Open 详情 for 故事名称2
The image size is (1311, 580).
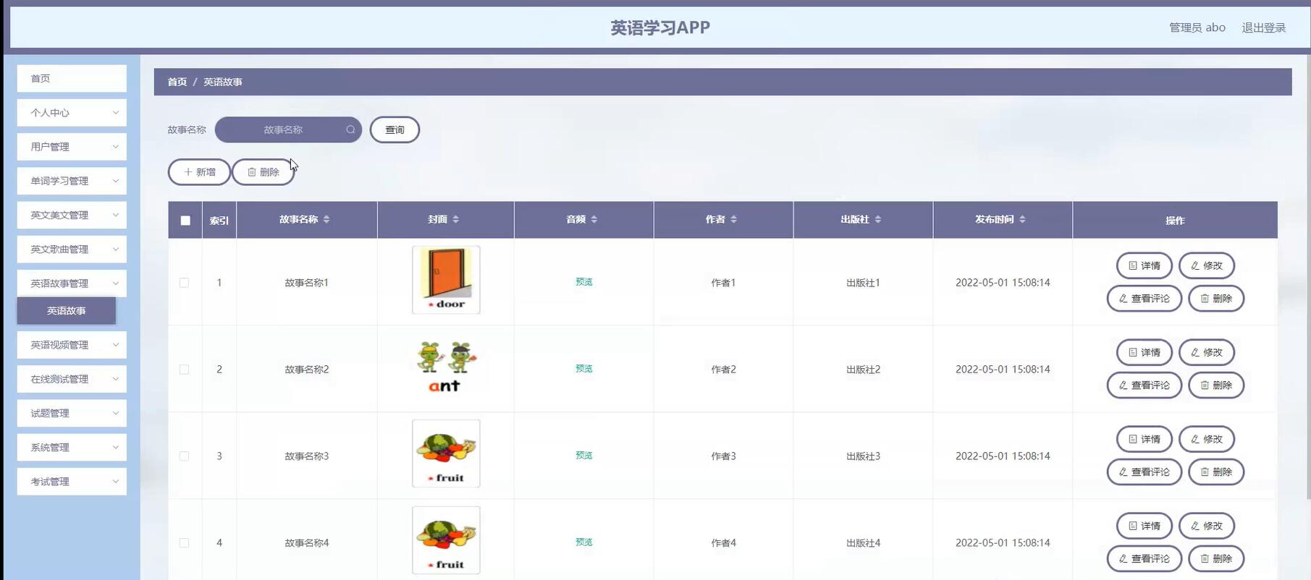point(1145,352)
